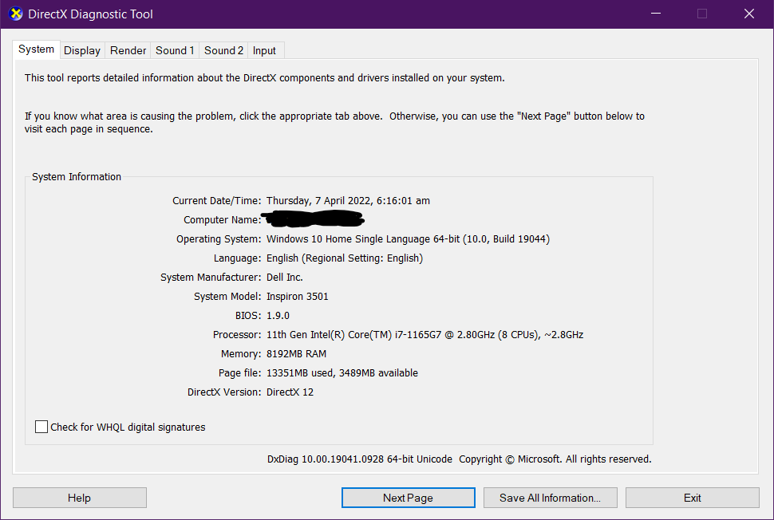Click the Processor value text
The width and height of the screenshot is (774, 520).
(x=425, y=335)
